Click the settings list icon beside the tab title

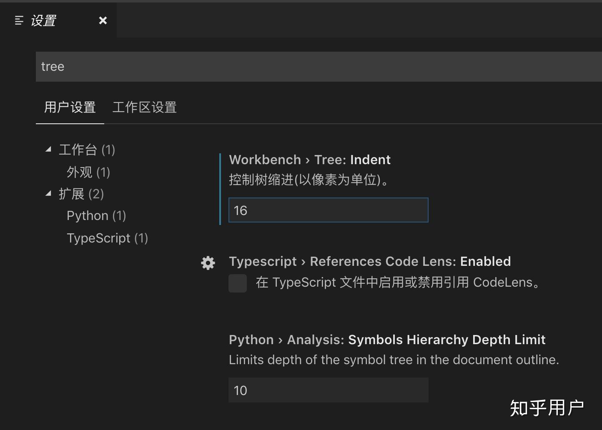coord(19,20)
